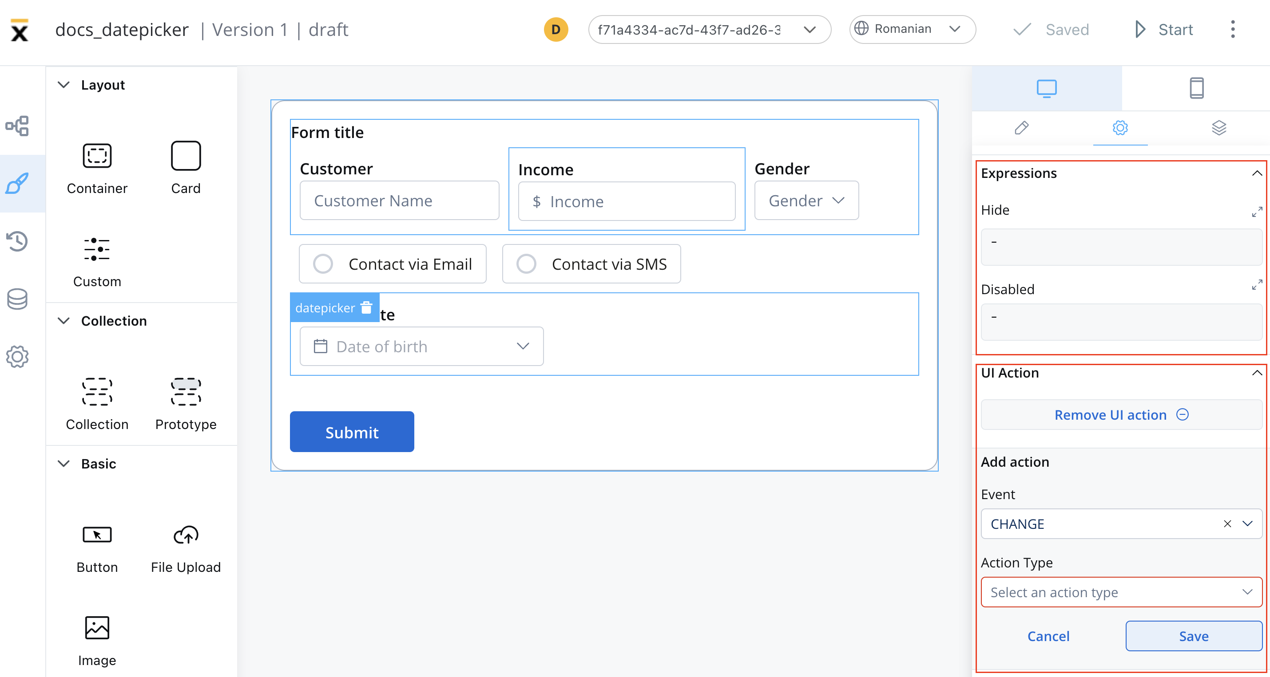Click the calendar icon in Date of birth
The height and width of the screenshot is (677, 1270).
tap(321, 346)
